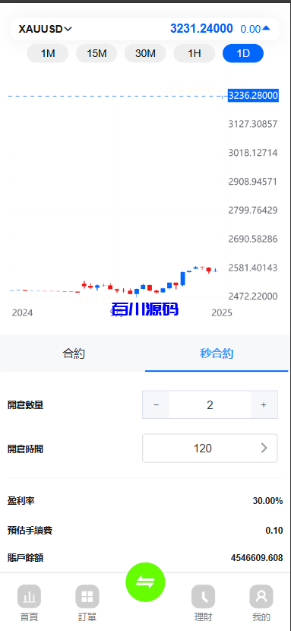Click the 預估手續費 value 0.10
Screen dimensions: 291x631
(274, 531)
